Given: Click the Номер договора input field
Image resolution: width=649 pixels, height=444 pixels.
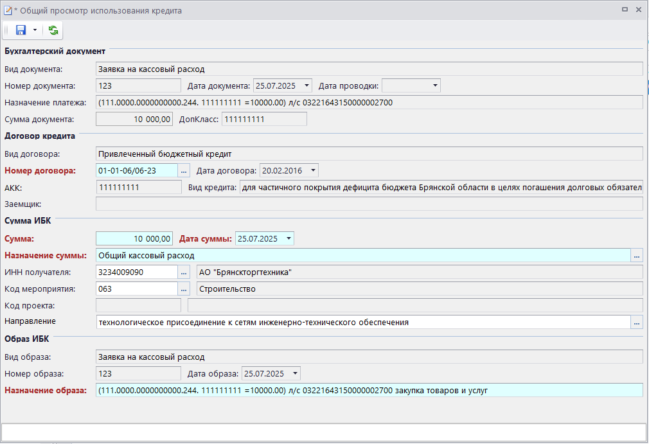Looking at the screenshot, I should [x=136, y=170].
